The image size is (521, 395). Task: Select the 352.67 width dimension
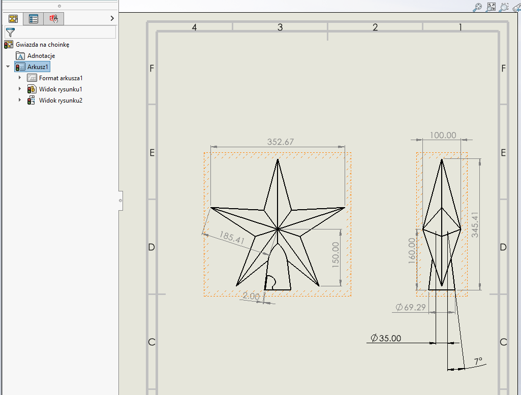(x=280, y=142)
